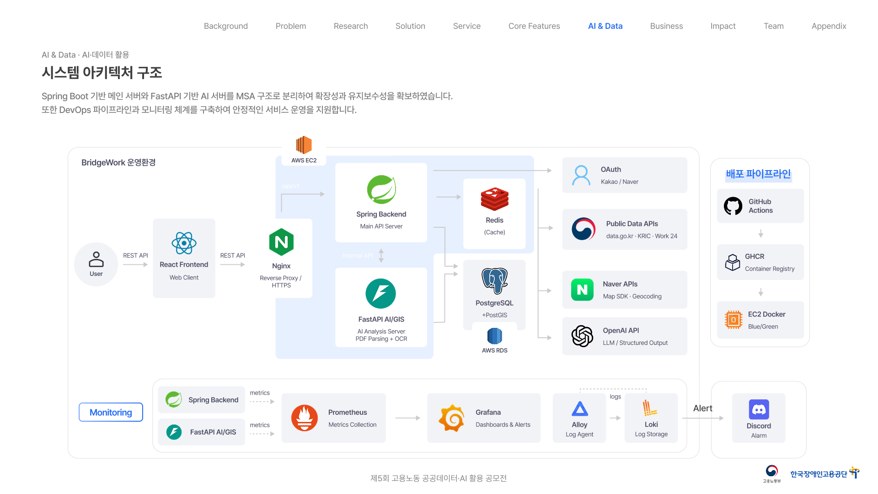Viewport: 878px width, 494px height.
Task: Select the FastAPI lightning icon in AI Analysis Server
Action: [381, 294]
